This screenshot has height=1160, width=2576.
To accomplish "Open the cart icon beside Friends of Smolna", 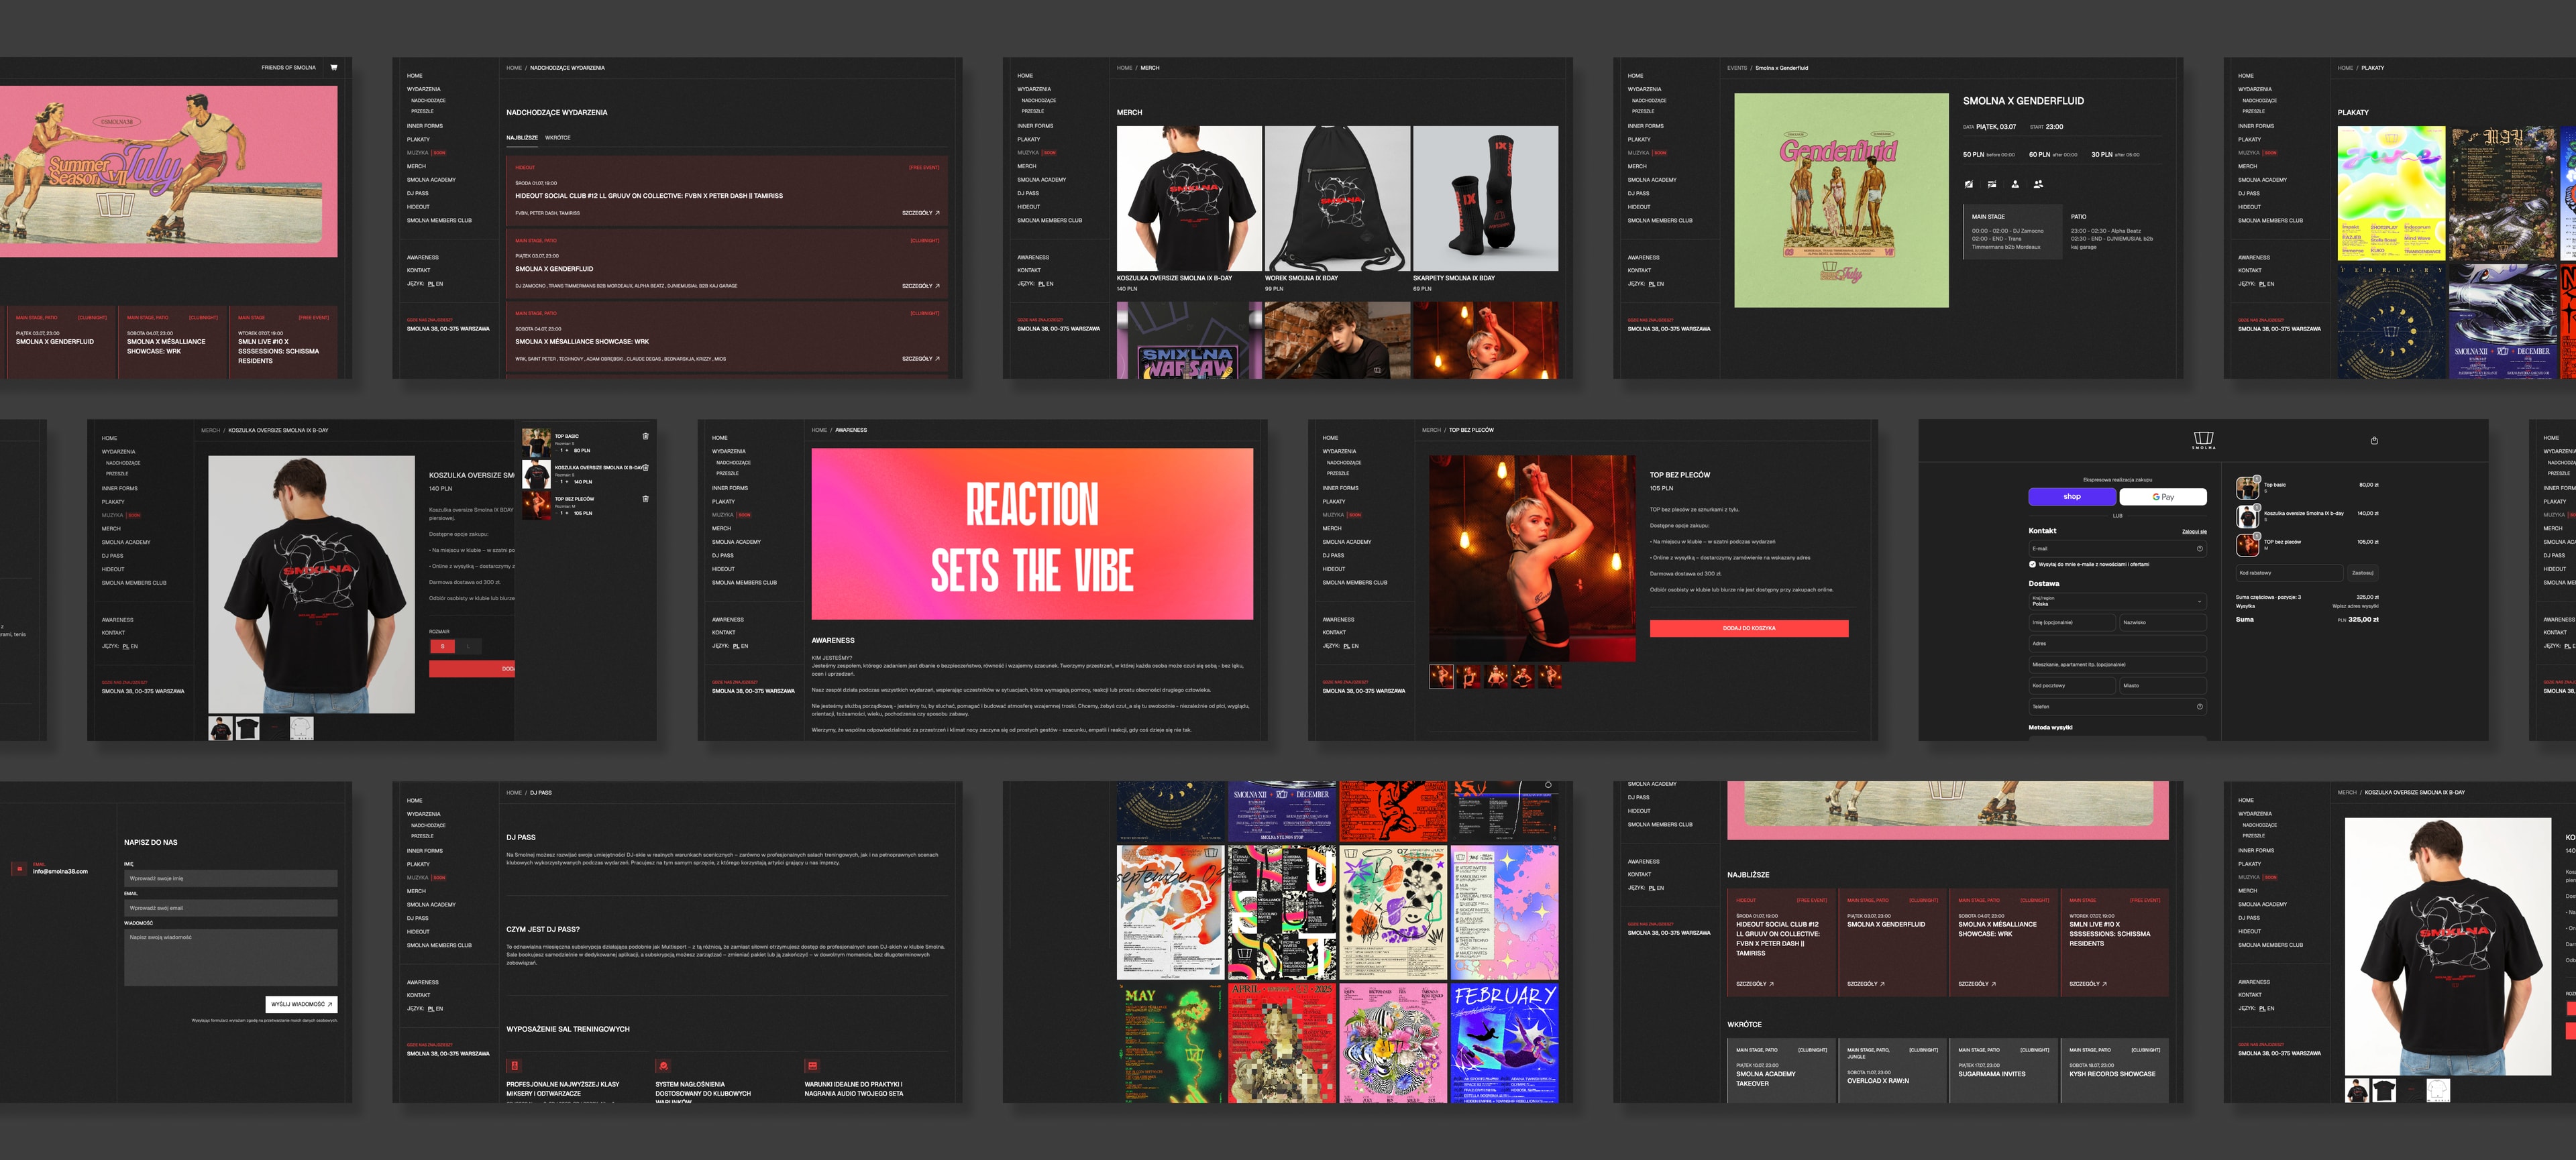I will [334, 68].
